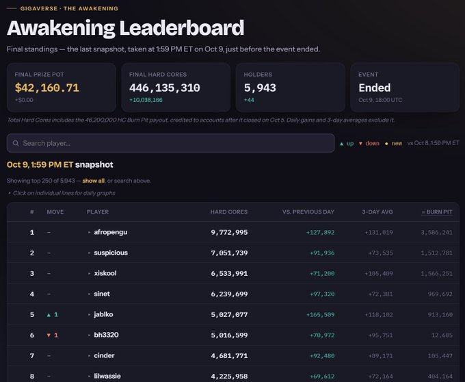
Task: Click the Oct 9, 1:59 PM ET snapshot heading
Action: click(60, 165)
